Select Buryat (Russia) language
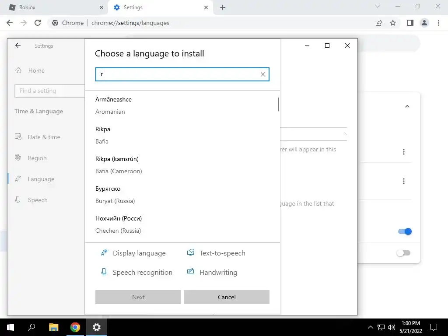This screenshot has width=448, height=336. (x=182, y=195)
